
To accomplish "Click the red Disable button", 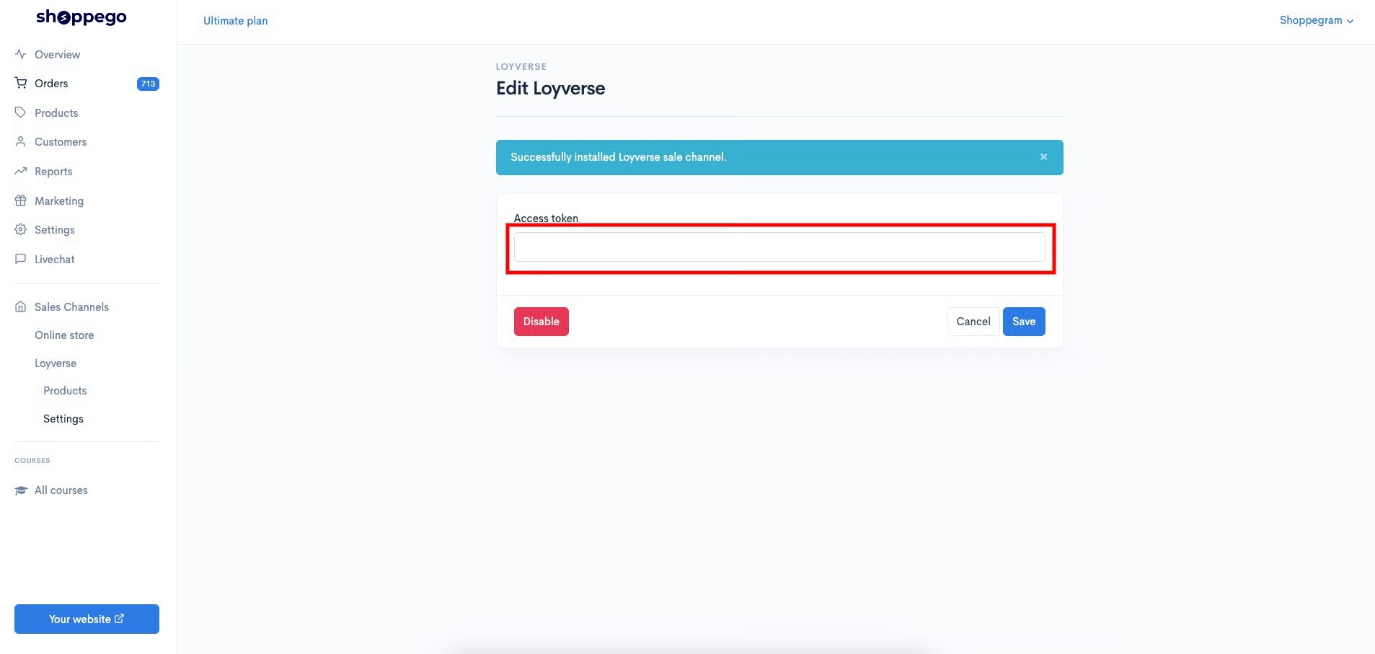I will 541,322.
